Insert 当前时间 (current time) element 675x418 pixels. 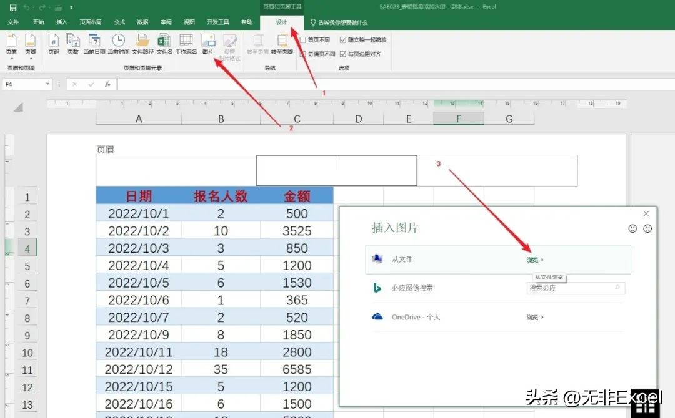click(118, 44)
